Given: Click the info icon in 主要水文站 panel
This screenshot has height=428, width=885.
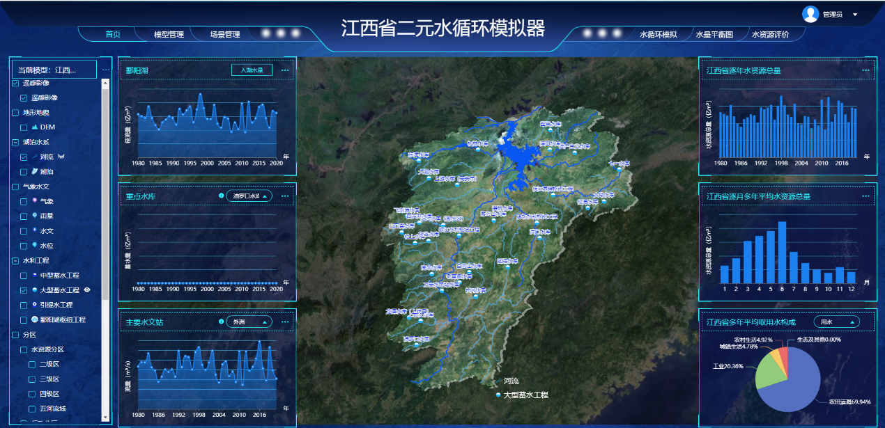Looking at the screenshot, I should pyautogui.click(x=221, y=322).
